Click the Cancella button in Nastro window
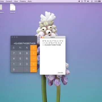This screenshot has height=102, width=102. click(60, 73)
